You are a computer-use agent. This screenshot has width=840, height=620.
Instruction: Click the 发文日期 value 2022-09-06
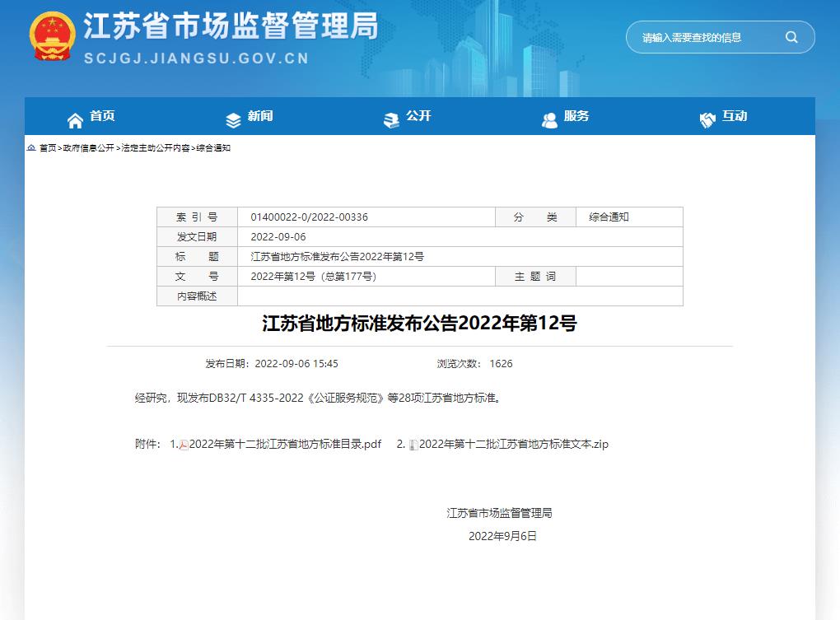coord(278,236)
